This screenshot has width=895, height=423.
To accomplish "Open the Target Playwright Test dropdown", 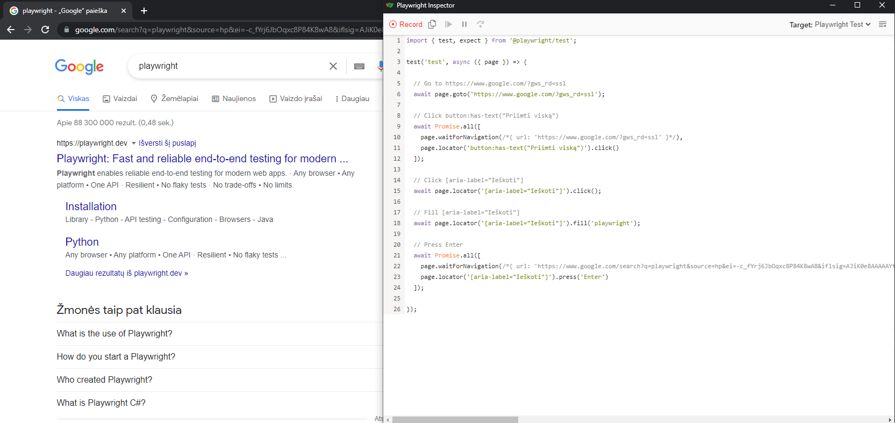I will [842, 25].
